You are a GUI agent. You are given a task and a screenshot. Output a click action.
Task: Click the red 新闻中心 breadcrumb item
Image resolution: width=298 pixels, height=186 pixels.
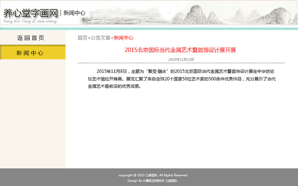[x=123, y=38]
